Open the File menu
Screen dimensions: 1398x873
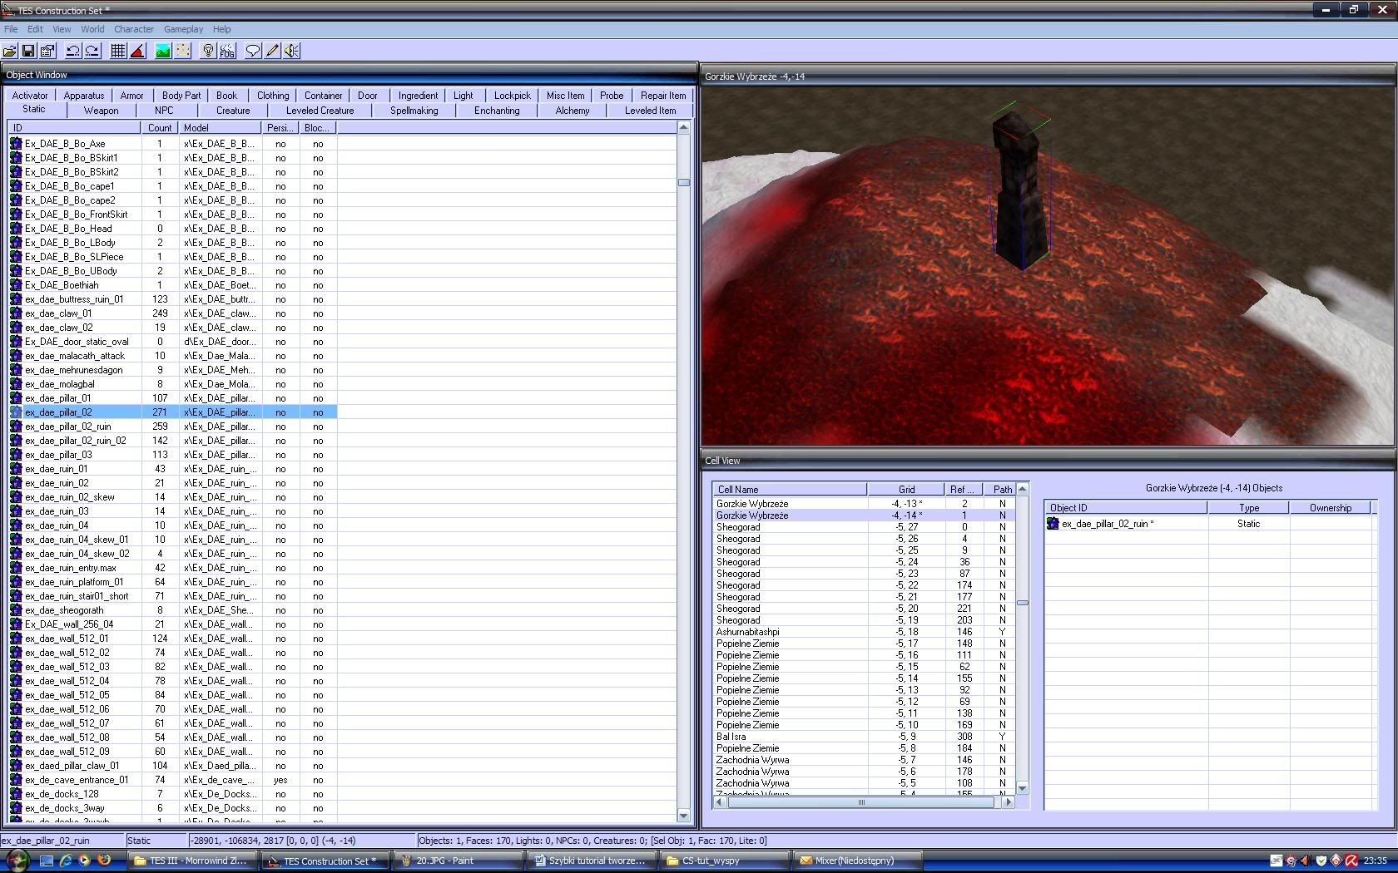click(x=11, y=29)
